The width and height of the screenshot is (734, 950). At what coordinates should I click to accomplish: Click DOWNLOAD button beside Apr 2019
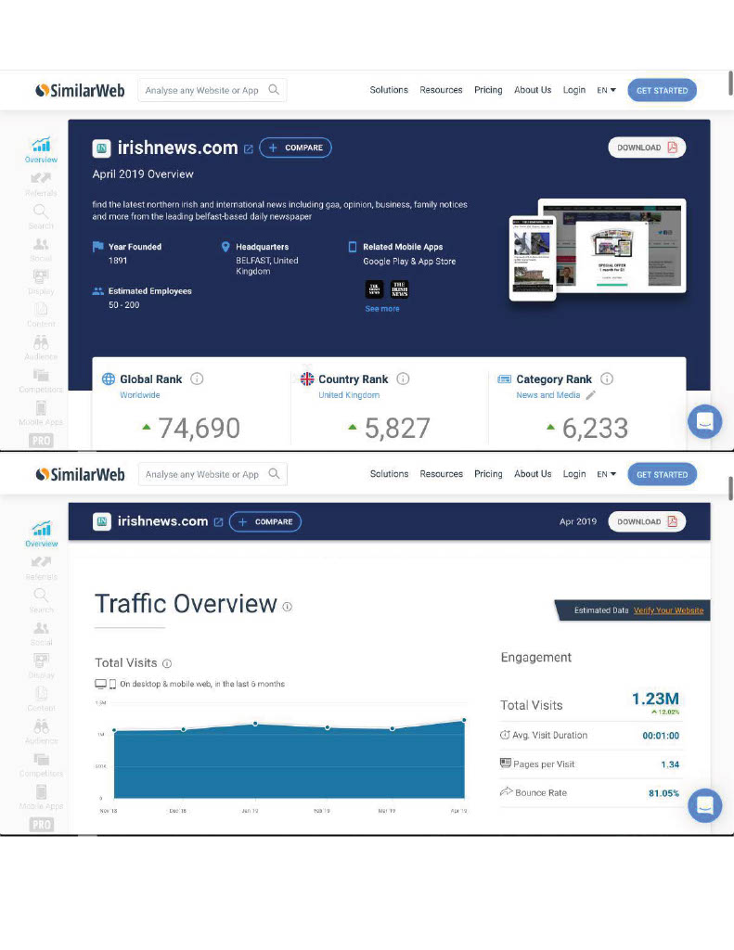(647, 521)
